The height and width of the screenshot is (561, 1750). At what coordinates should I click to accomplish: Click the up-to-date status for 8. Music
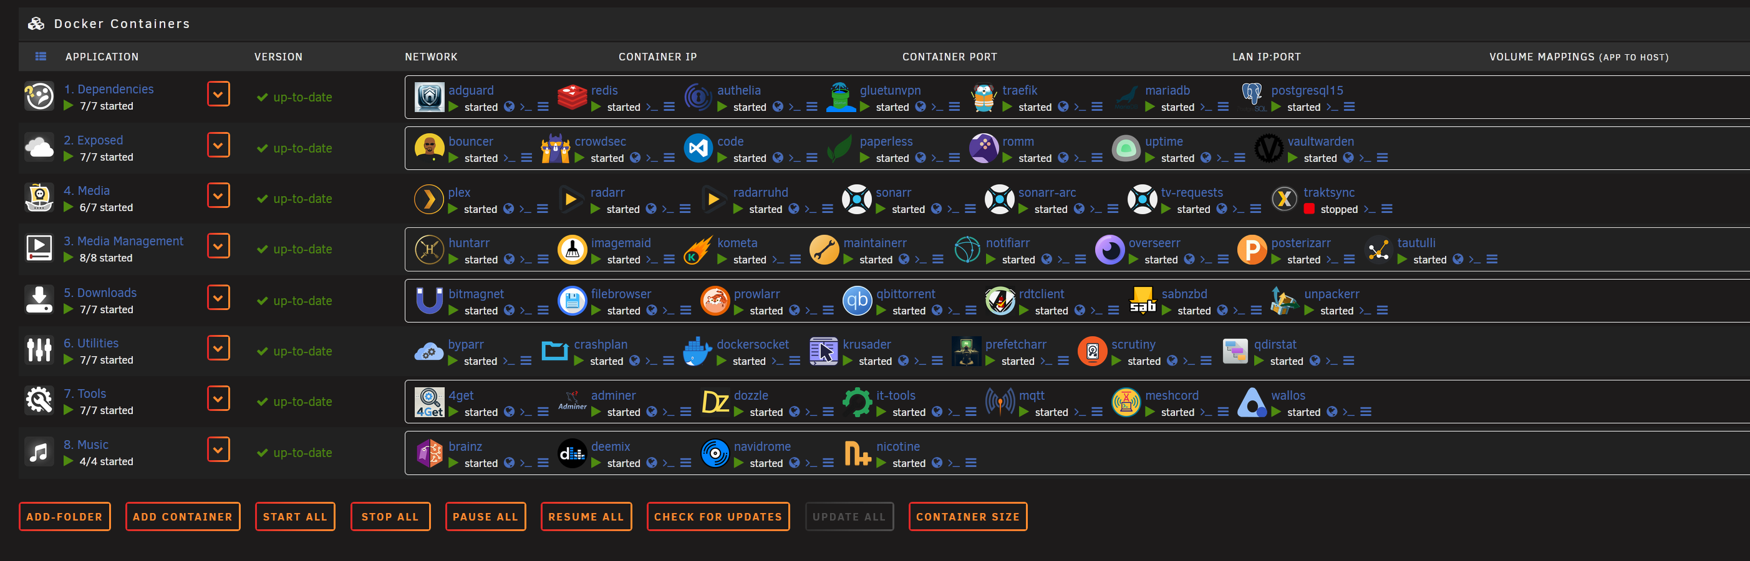point(295,453)
